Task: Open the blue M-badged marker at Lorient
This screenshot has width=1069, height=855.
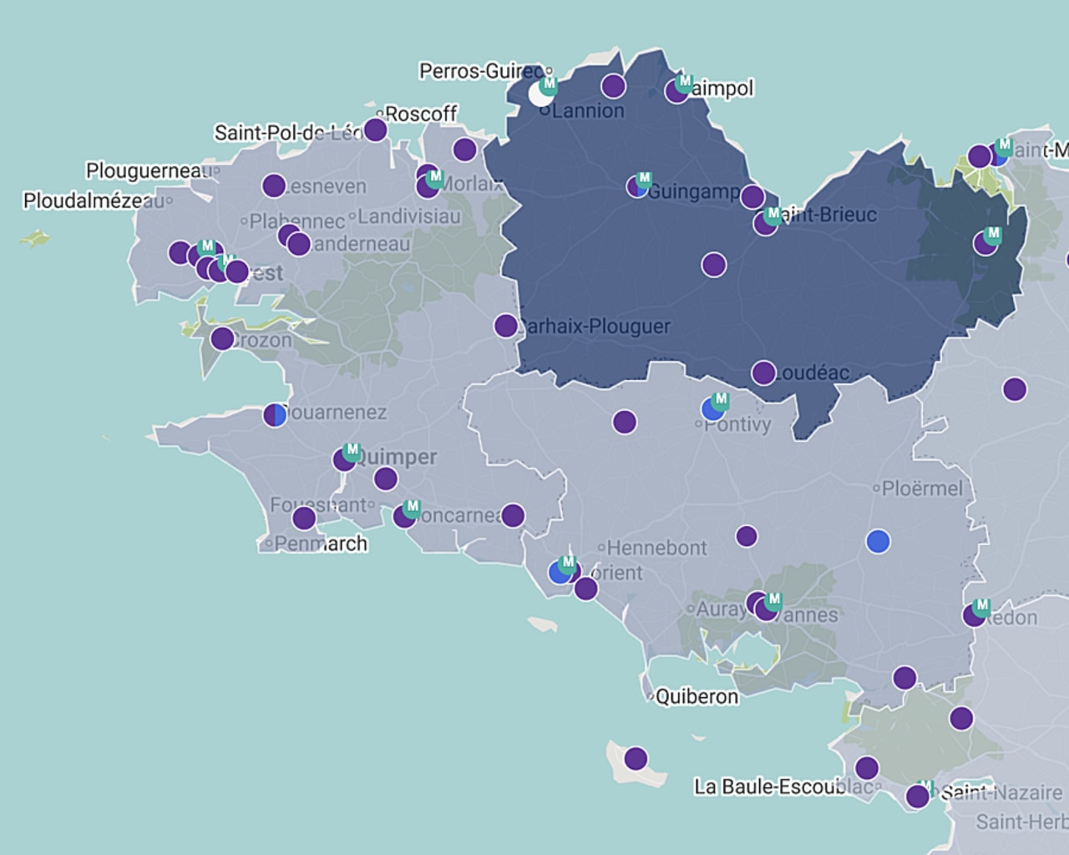Action: pos(560,572)
